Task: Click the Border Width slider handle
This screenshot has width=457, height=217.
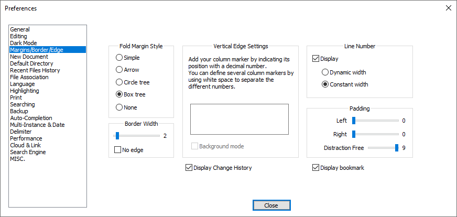Action: tap(117, 136)
